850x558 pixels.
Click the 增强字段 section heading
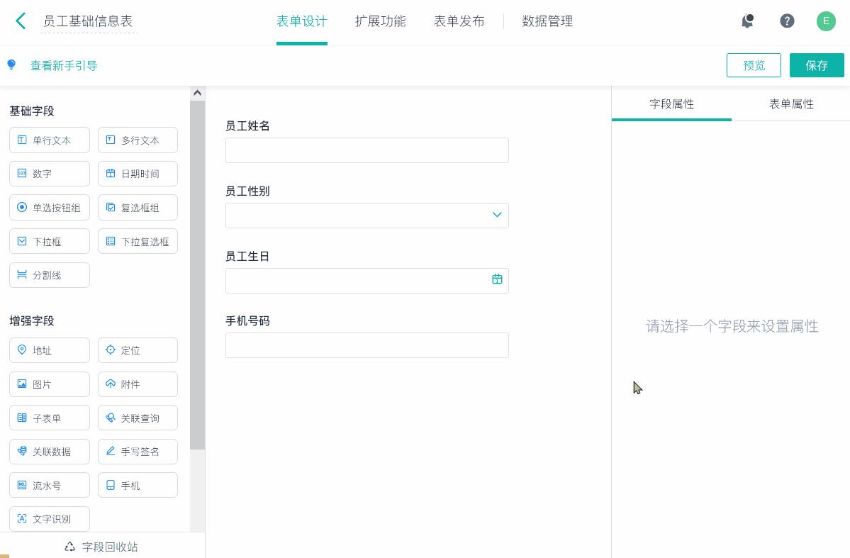[31, 321]
